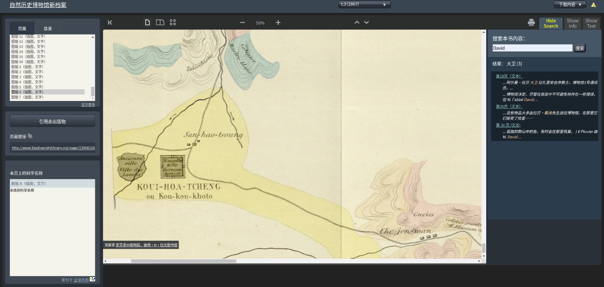Image resolution: width=604 pixels, height=287 pixels.
Task: Open the 全球名称 link
Action: pos(81,280)
